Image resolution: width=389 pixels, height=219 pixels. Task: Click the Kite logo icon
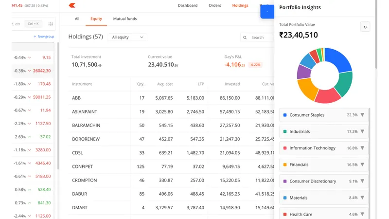click(72, 5)
